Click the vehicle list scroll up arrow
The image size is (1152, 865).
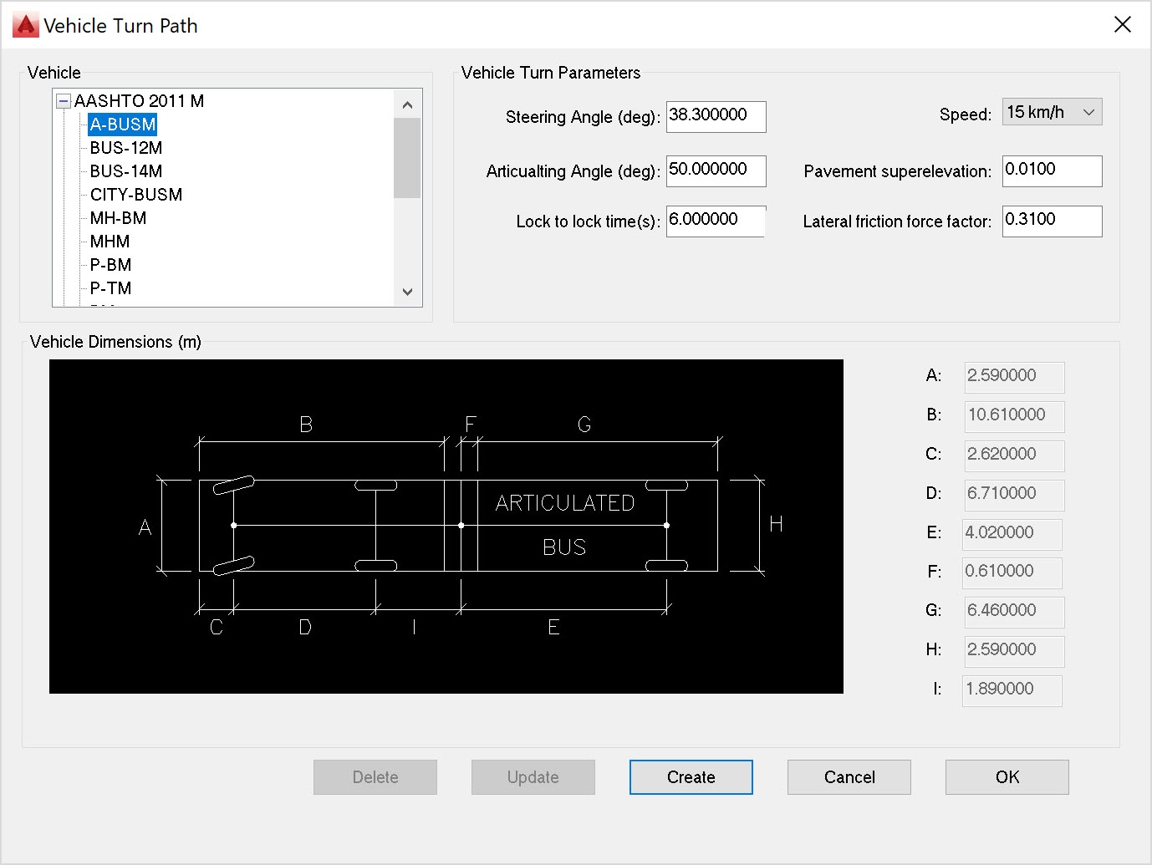(x=407, y=104)
